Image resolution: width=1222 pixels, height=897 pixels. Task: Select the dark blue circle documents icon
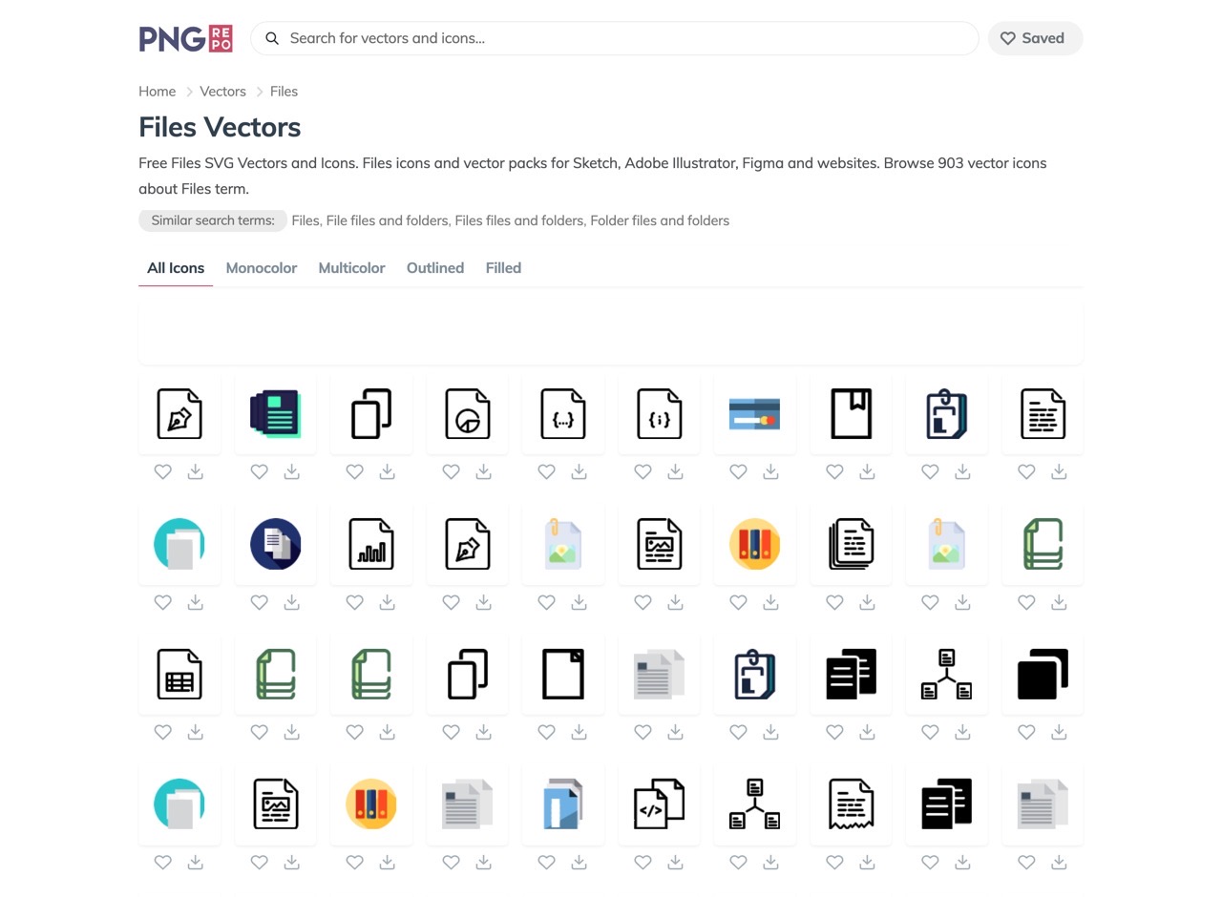tap(275, 544)
